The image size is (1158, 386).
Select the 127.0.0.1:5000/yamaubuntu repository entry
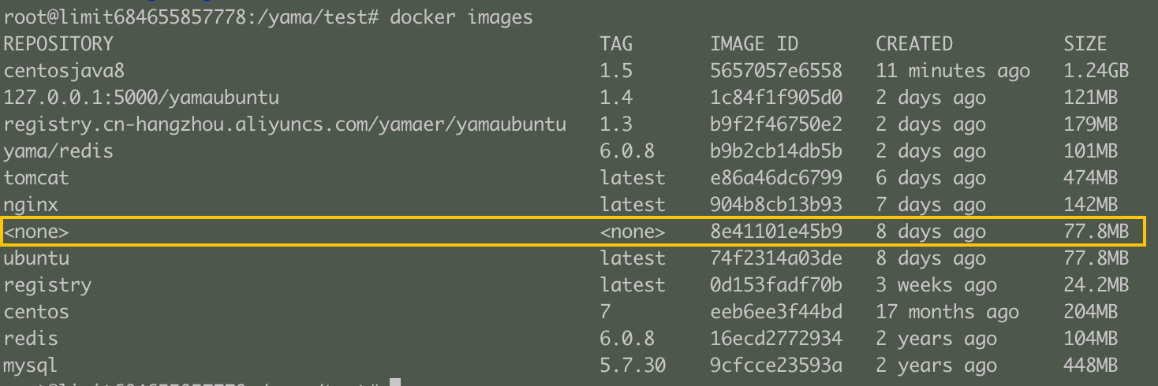point(141,98)
